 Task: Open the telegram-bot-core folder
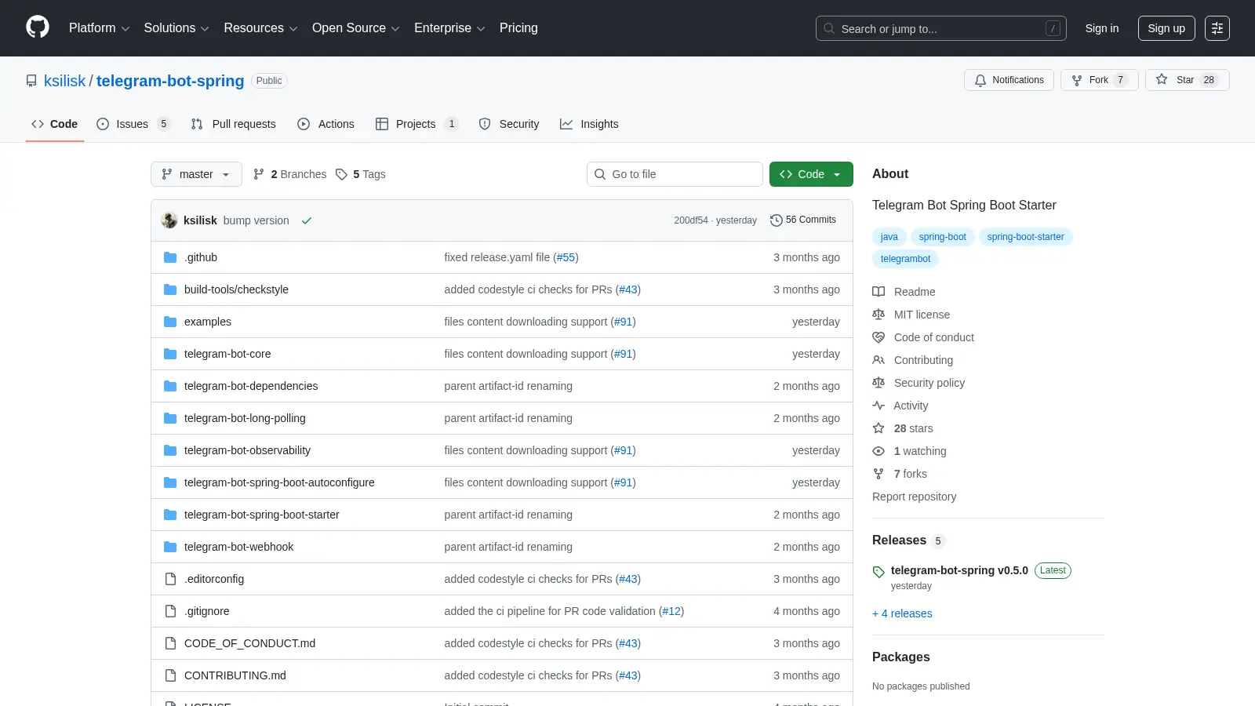point(227,354)
